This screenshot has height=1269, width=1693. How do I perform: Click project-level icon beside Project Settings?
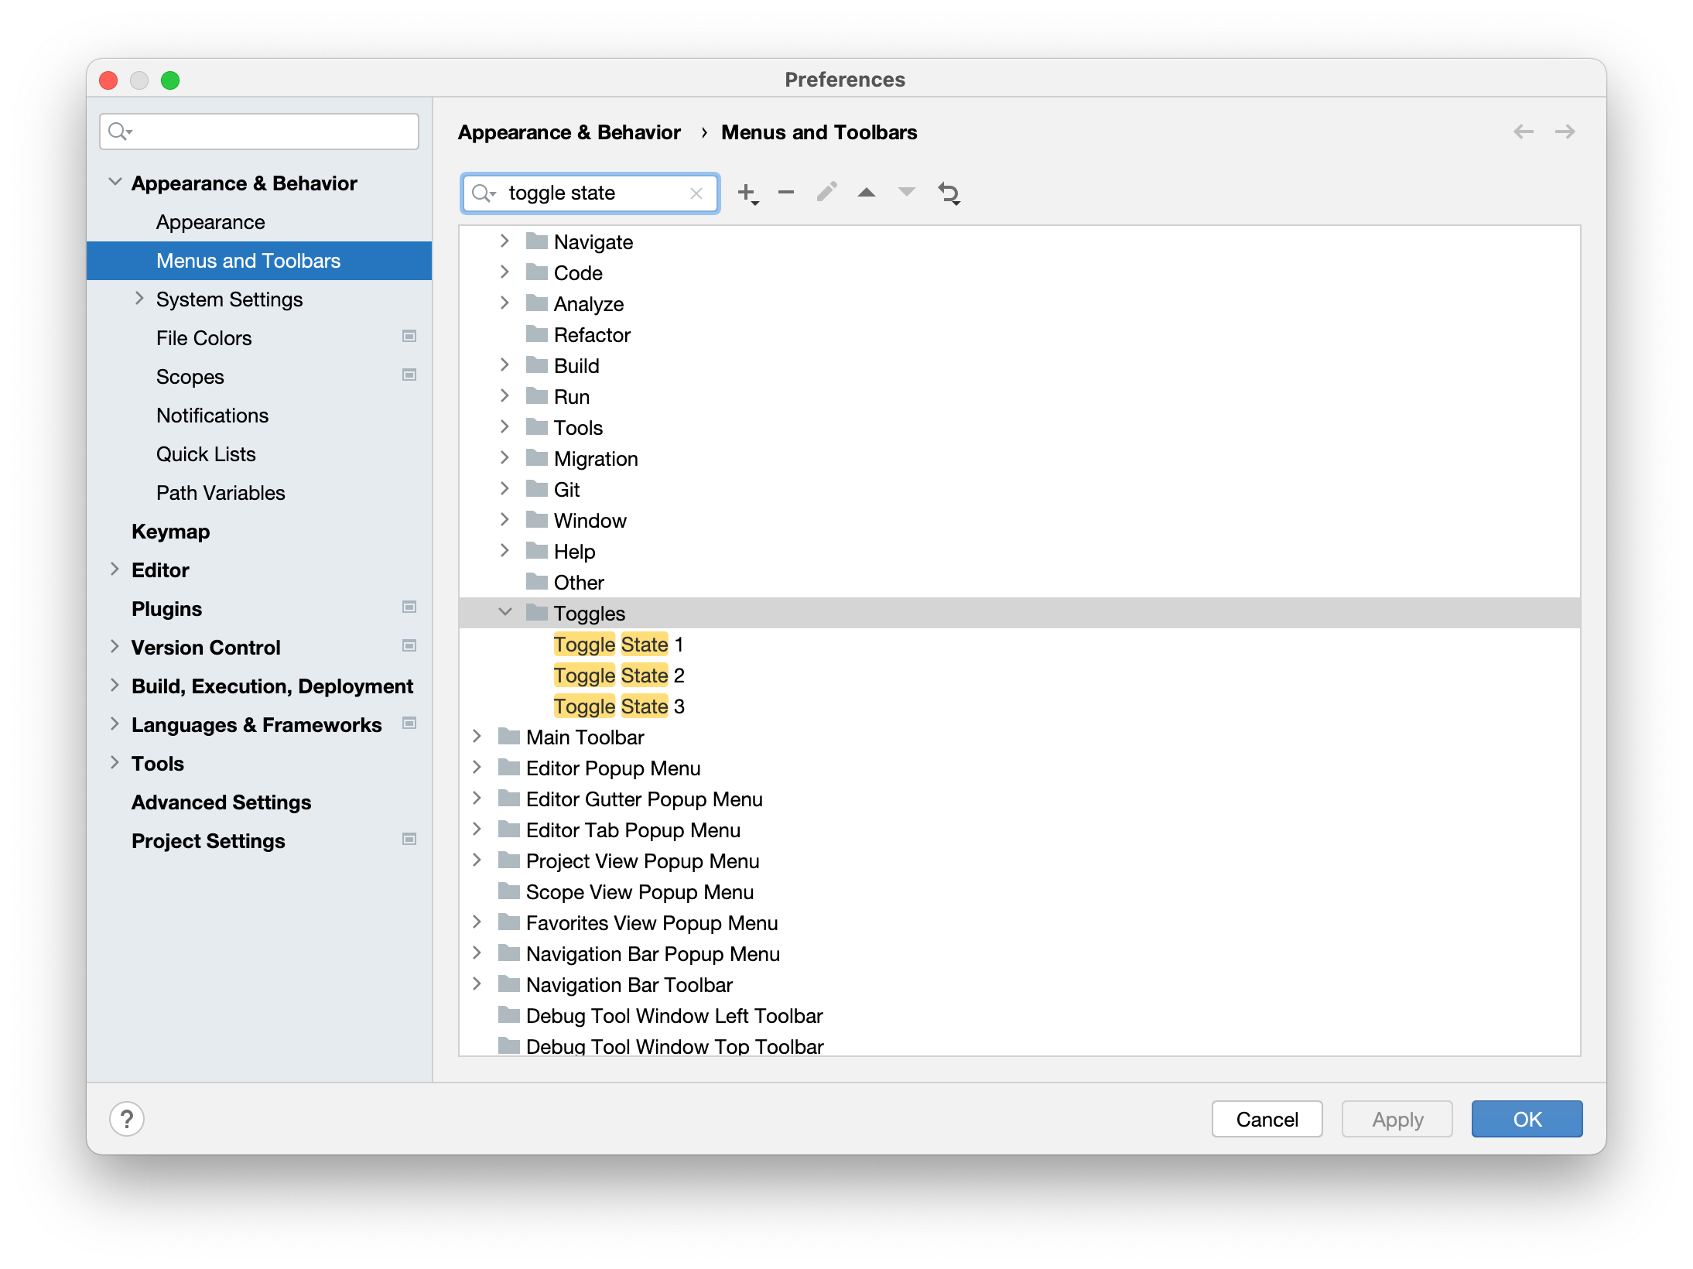click(x=409, y=839)
